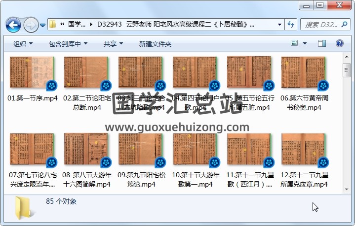Viewport: 355px width, 226px height.
Task: Click the vertical scrollbar thumb
Action: (347, 70)
